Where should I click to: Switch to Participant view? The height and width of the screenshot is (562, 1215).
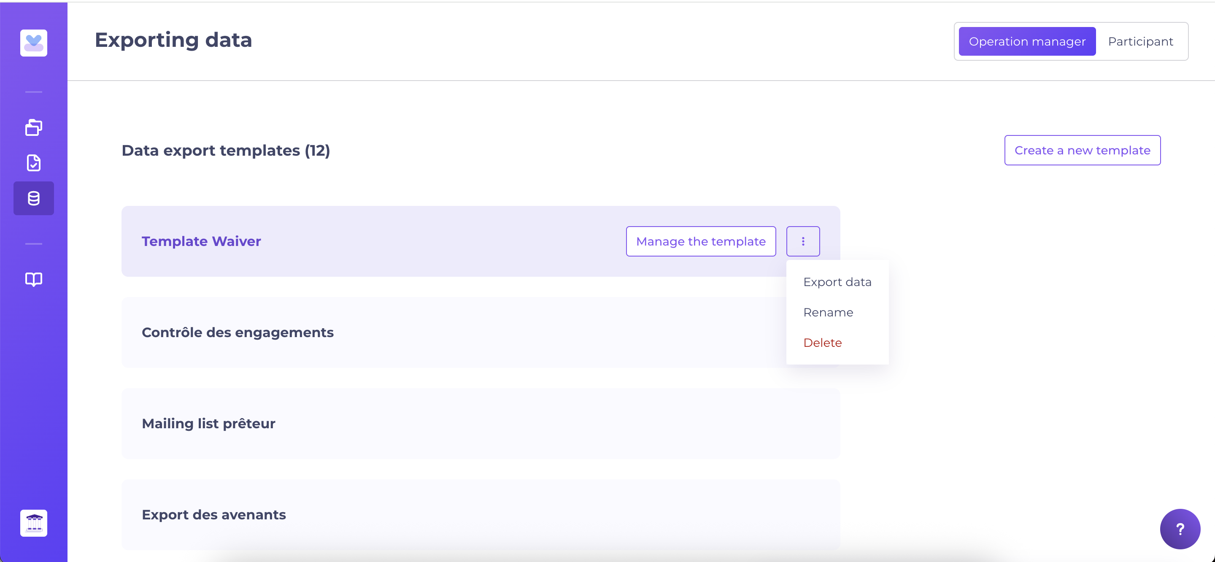1140,41
